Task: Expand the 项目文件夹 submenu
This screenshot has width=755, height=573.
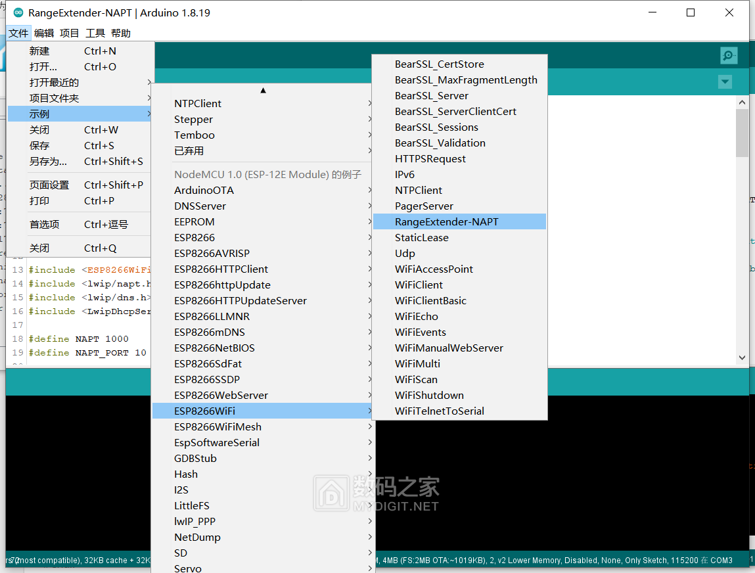Action: pos(80,98)
